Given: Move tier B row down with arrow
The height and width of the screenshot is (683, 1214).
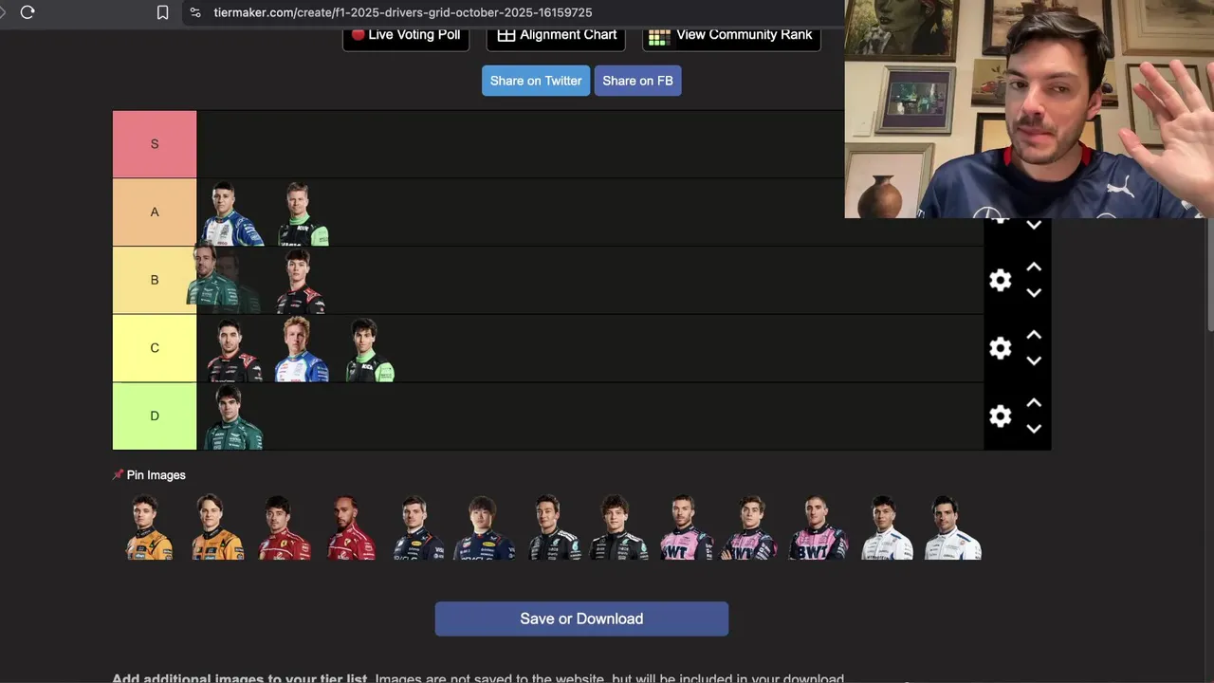Looking at the screenshot, I should pos(1034,293).
